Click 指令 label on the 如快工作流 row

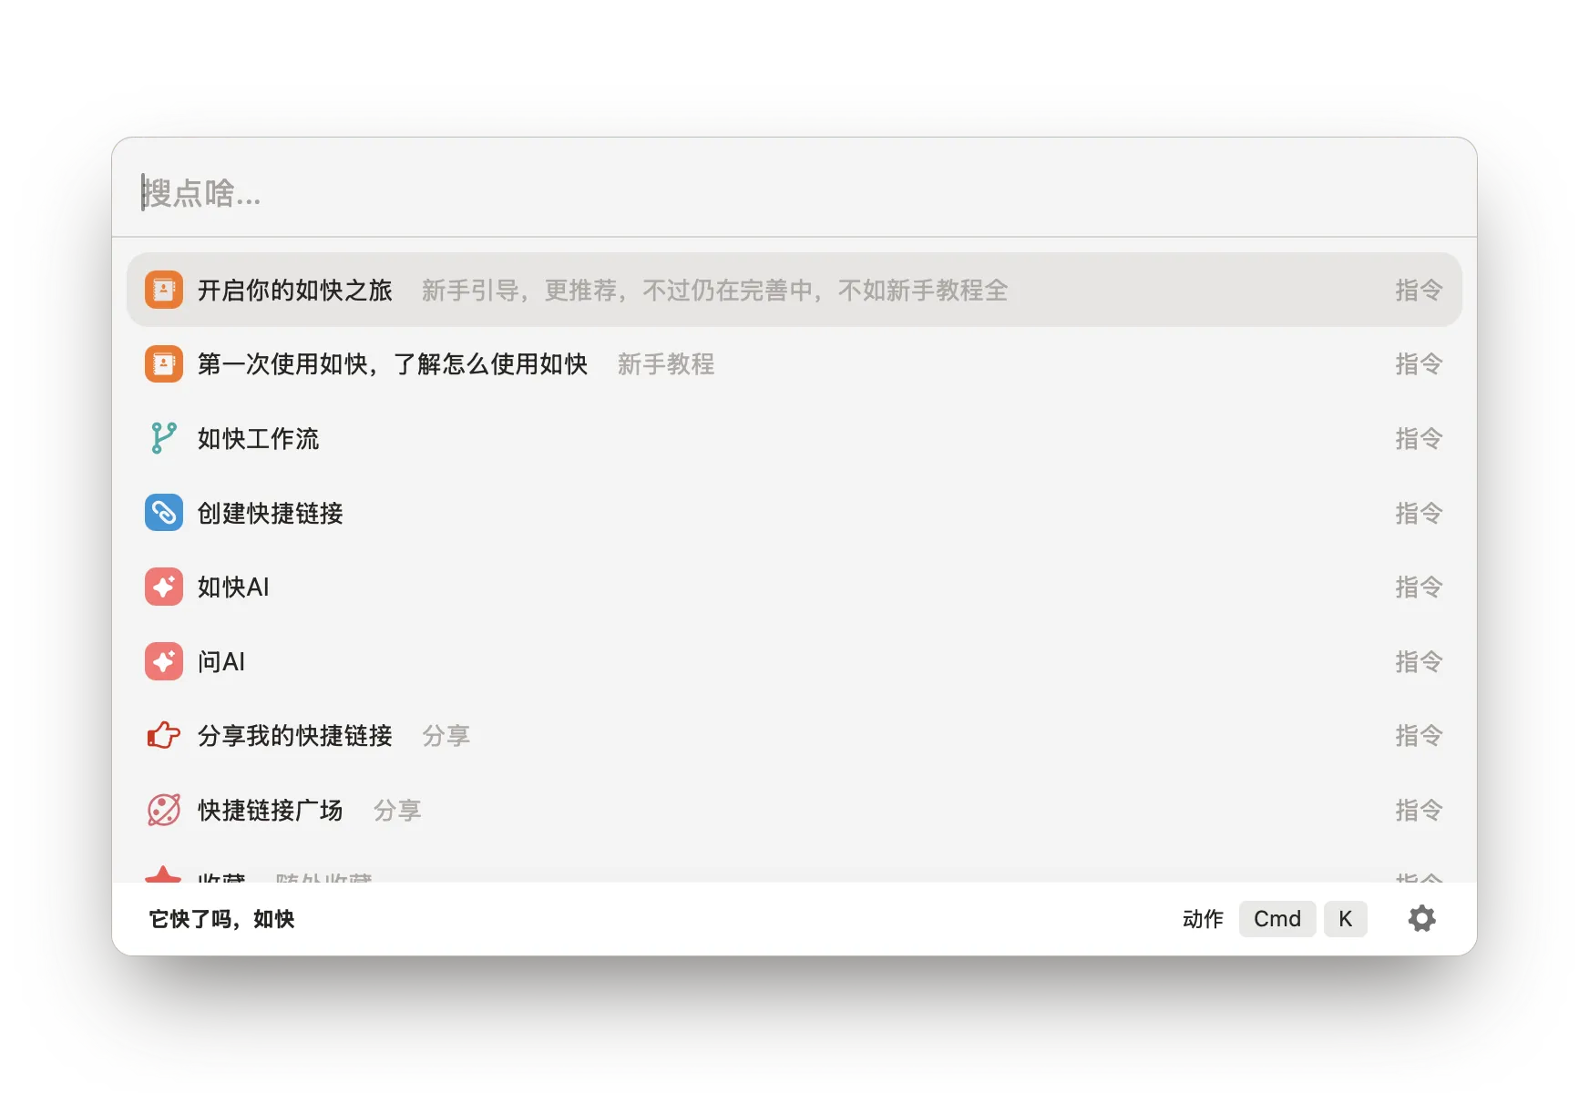[x=1419, y=438]
